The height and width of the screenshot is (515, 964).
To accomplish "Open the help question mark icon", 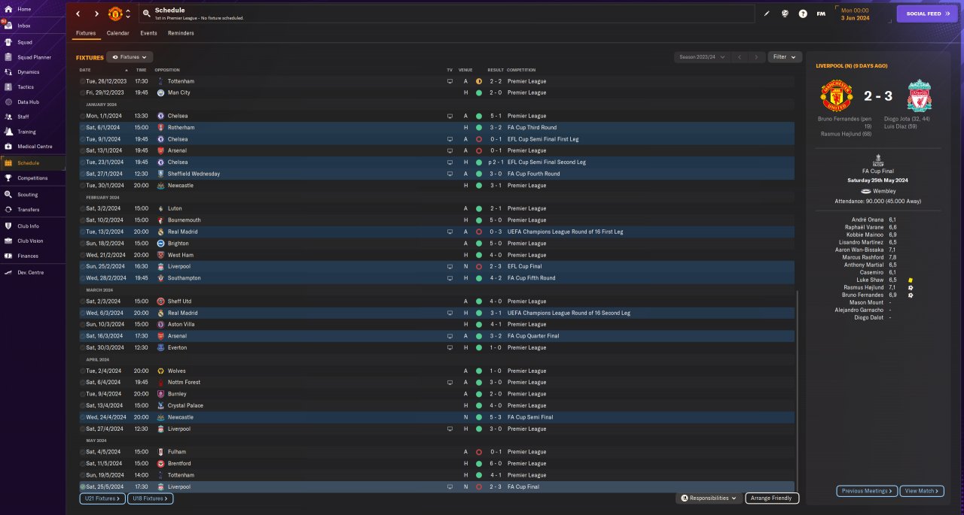I will coord(803,14).
